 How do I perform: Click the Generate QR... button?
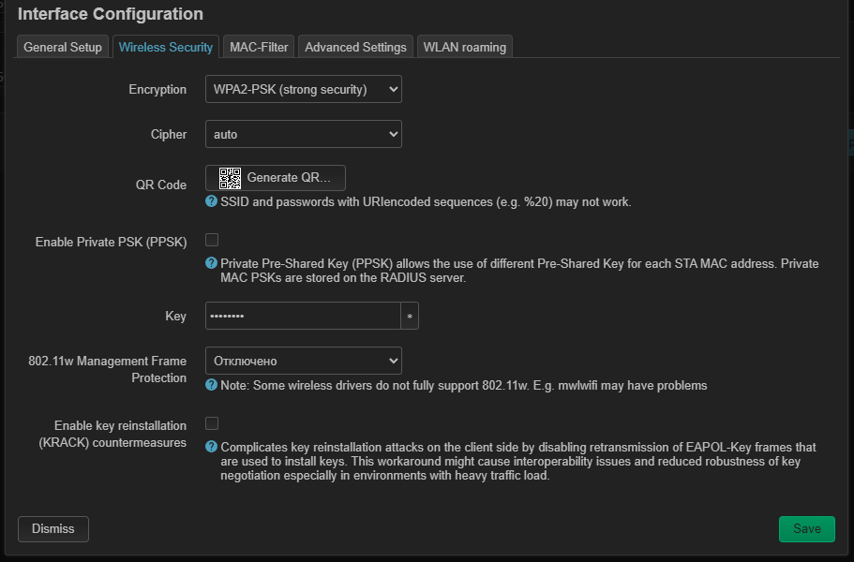point(275,178)
